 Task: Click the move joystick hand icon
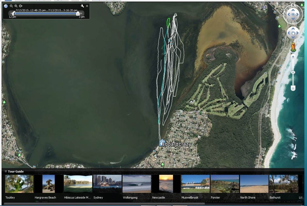pos(293,33)
